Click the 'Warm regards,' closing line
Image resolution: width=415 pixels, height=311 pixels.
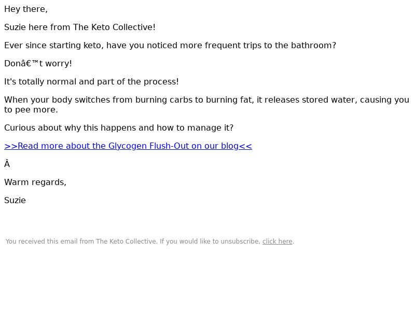coord(35,182)
